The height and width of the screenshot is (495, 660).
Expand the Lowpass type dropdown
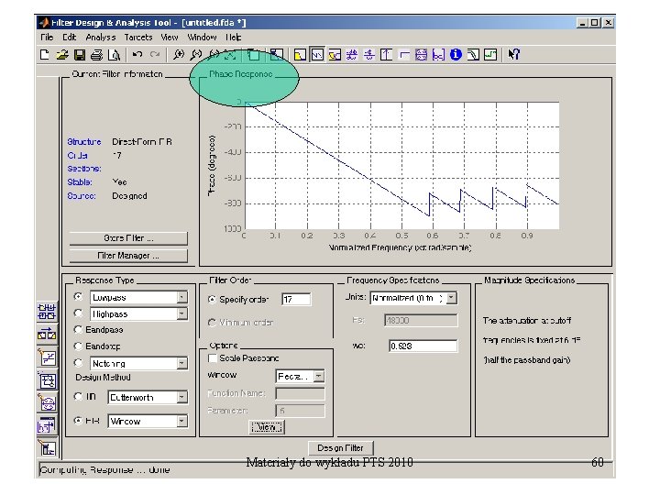click(181, 297)
